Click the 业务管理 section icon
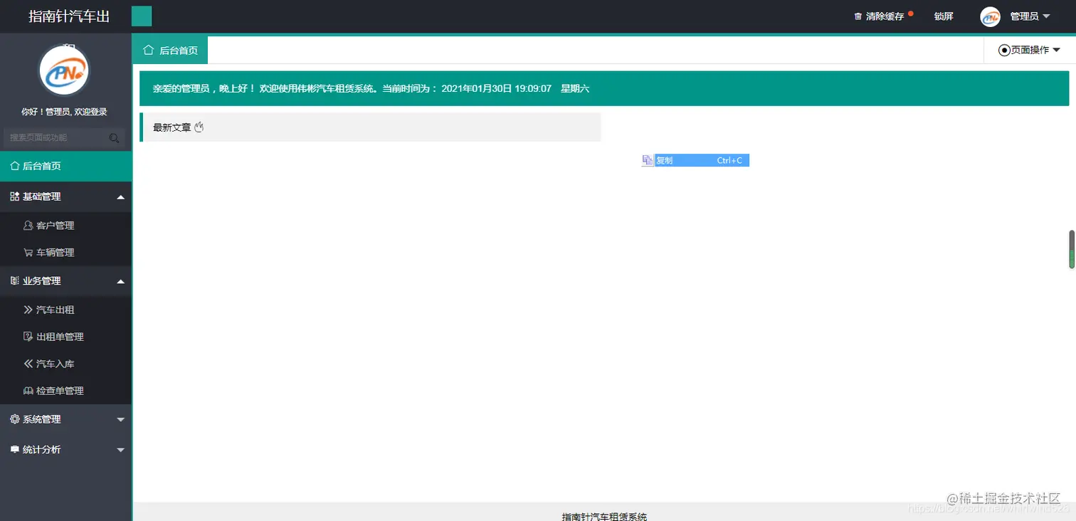 tap(14, 281)
